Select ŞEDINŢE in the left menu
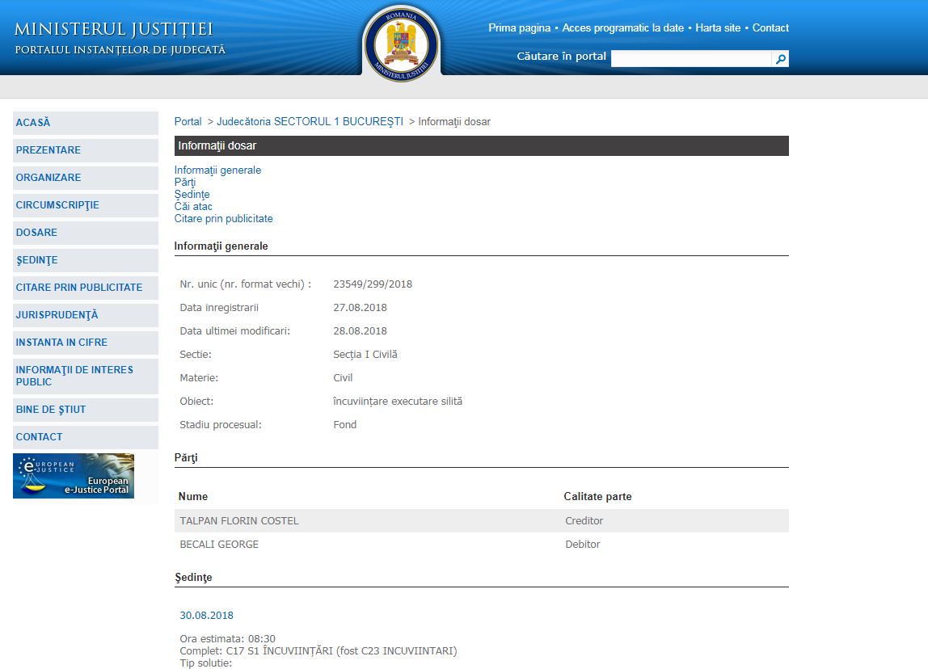The width and height of the screenshot is (928, 669). pos(37,260)
